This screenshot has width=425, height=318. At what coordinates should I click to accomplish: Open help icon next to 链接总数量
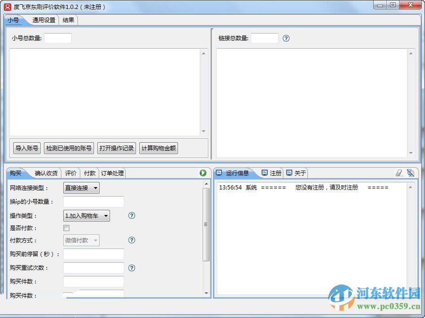coord(286,38)
